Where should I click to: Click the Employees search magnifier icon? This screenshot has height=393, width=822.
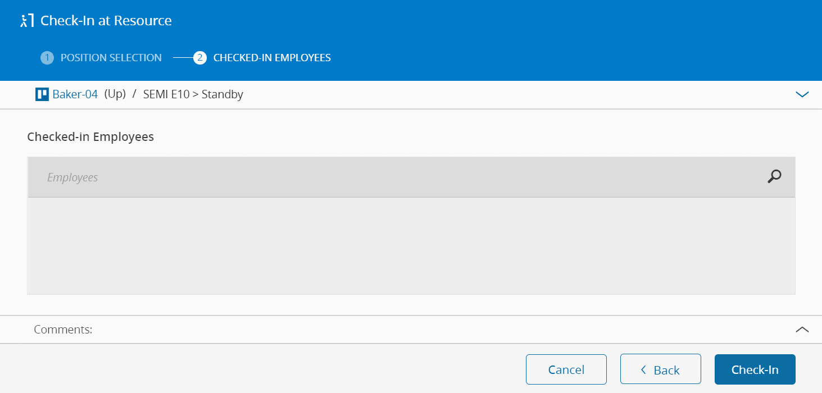pos(774,177)
